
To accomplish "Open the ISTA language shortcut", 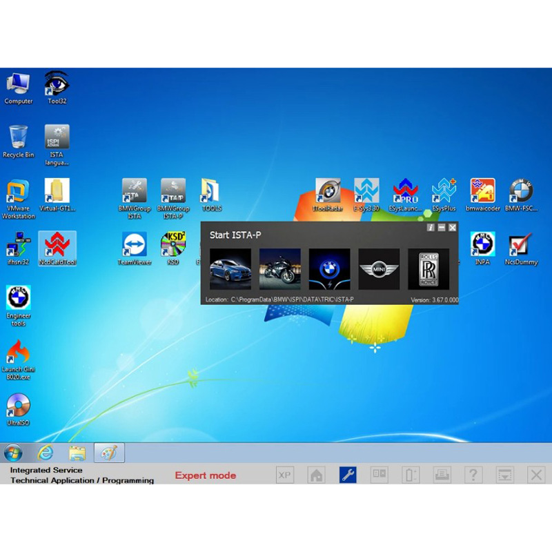I will pos(57,145).
